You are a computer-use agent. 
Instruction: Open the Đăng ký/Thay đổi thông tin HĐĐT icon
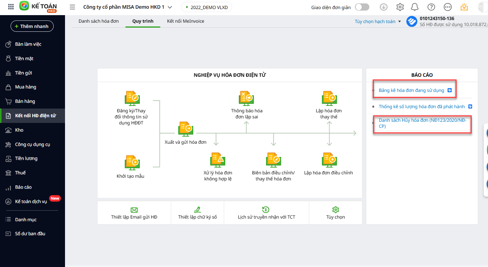pyautogui.click(x=132, y=98)
